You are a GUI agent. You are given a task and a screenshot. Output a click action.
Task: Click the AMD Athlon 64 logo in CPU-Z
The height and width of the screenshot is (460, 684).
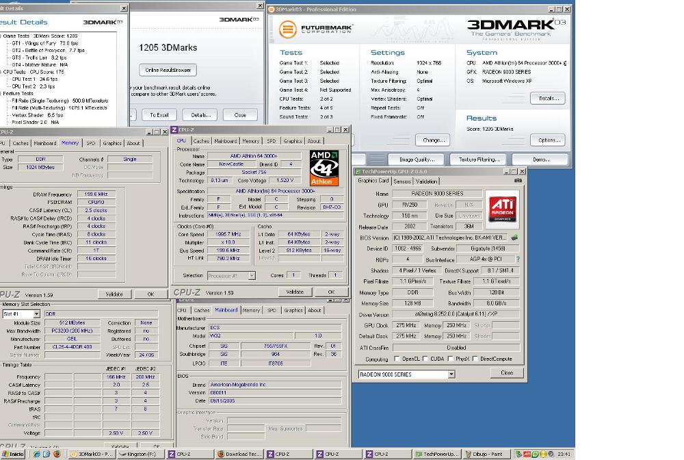(324, 168)
